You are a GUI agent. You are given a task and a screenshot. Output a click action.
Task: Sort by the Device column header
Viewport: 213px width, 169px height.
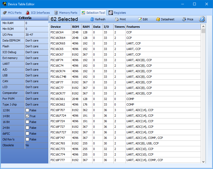click(61, 27)
